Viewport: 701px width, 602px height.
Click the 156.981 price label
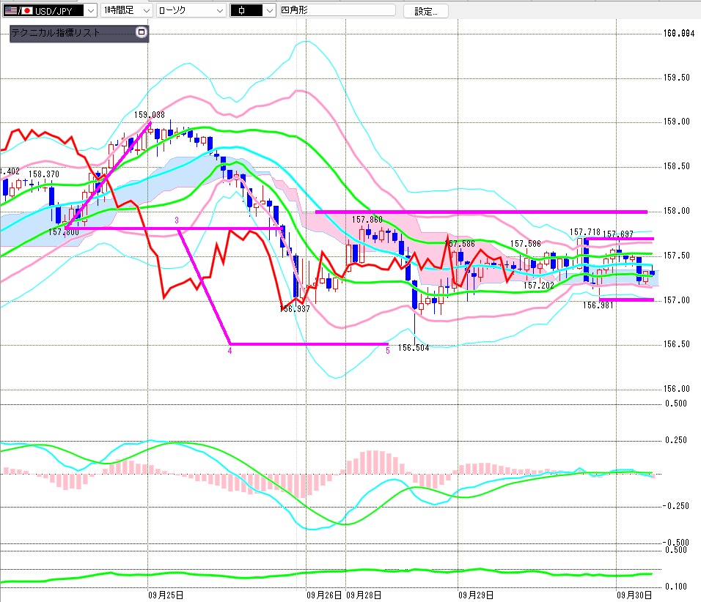coord(598,305)
